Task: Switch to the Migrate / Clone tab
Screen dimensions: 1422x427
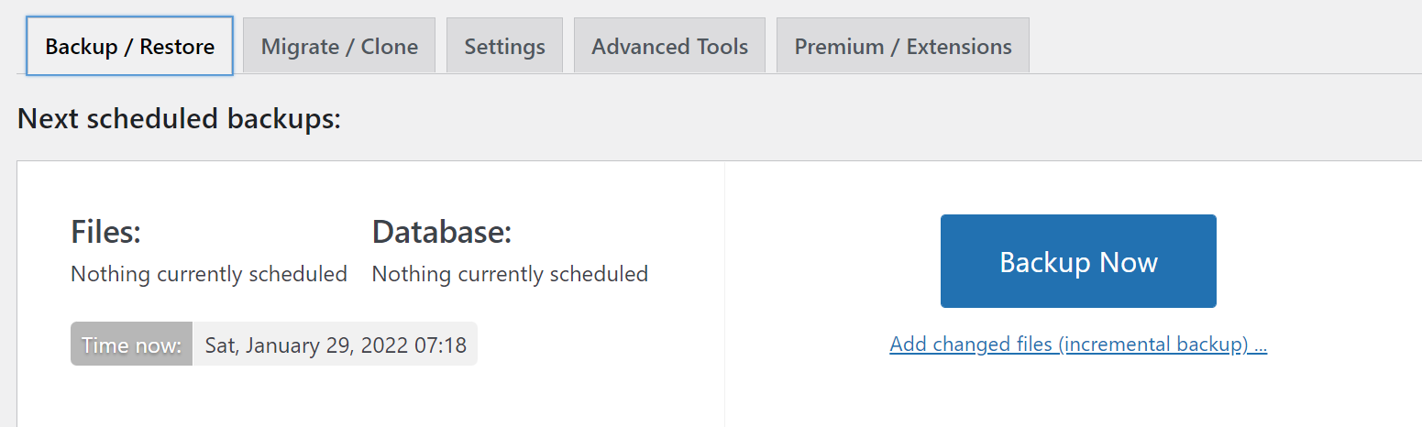Action: point(339,46)
